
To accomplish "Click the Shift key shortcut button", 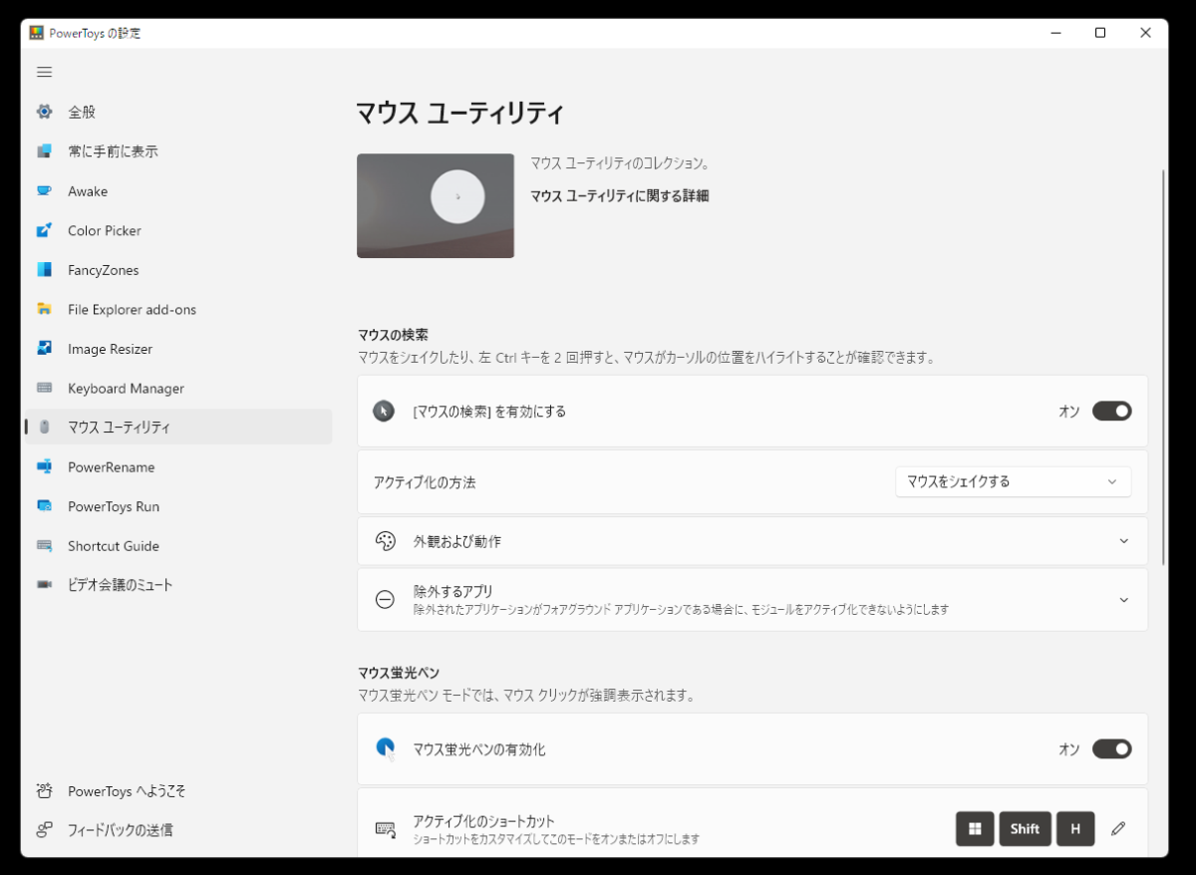I will 1025,829.
